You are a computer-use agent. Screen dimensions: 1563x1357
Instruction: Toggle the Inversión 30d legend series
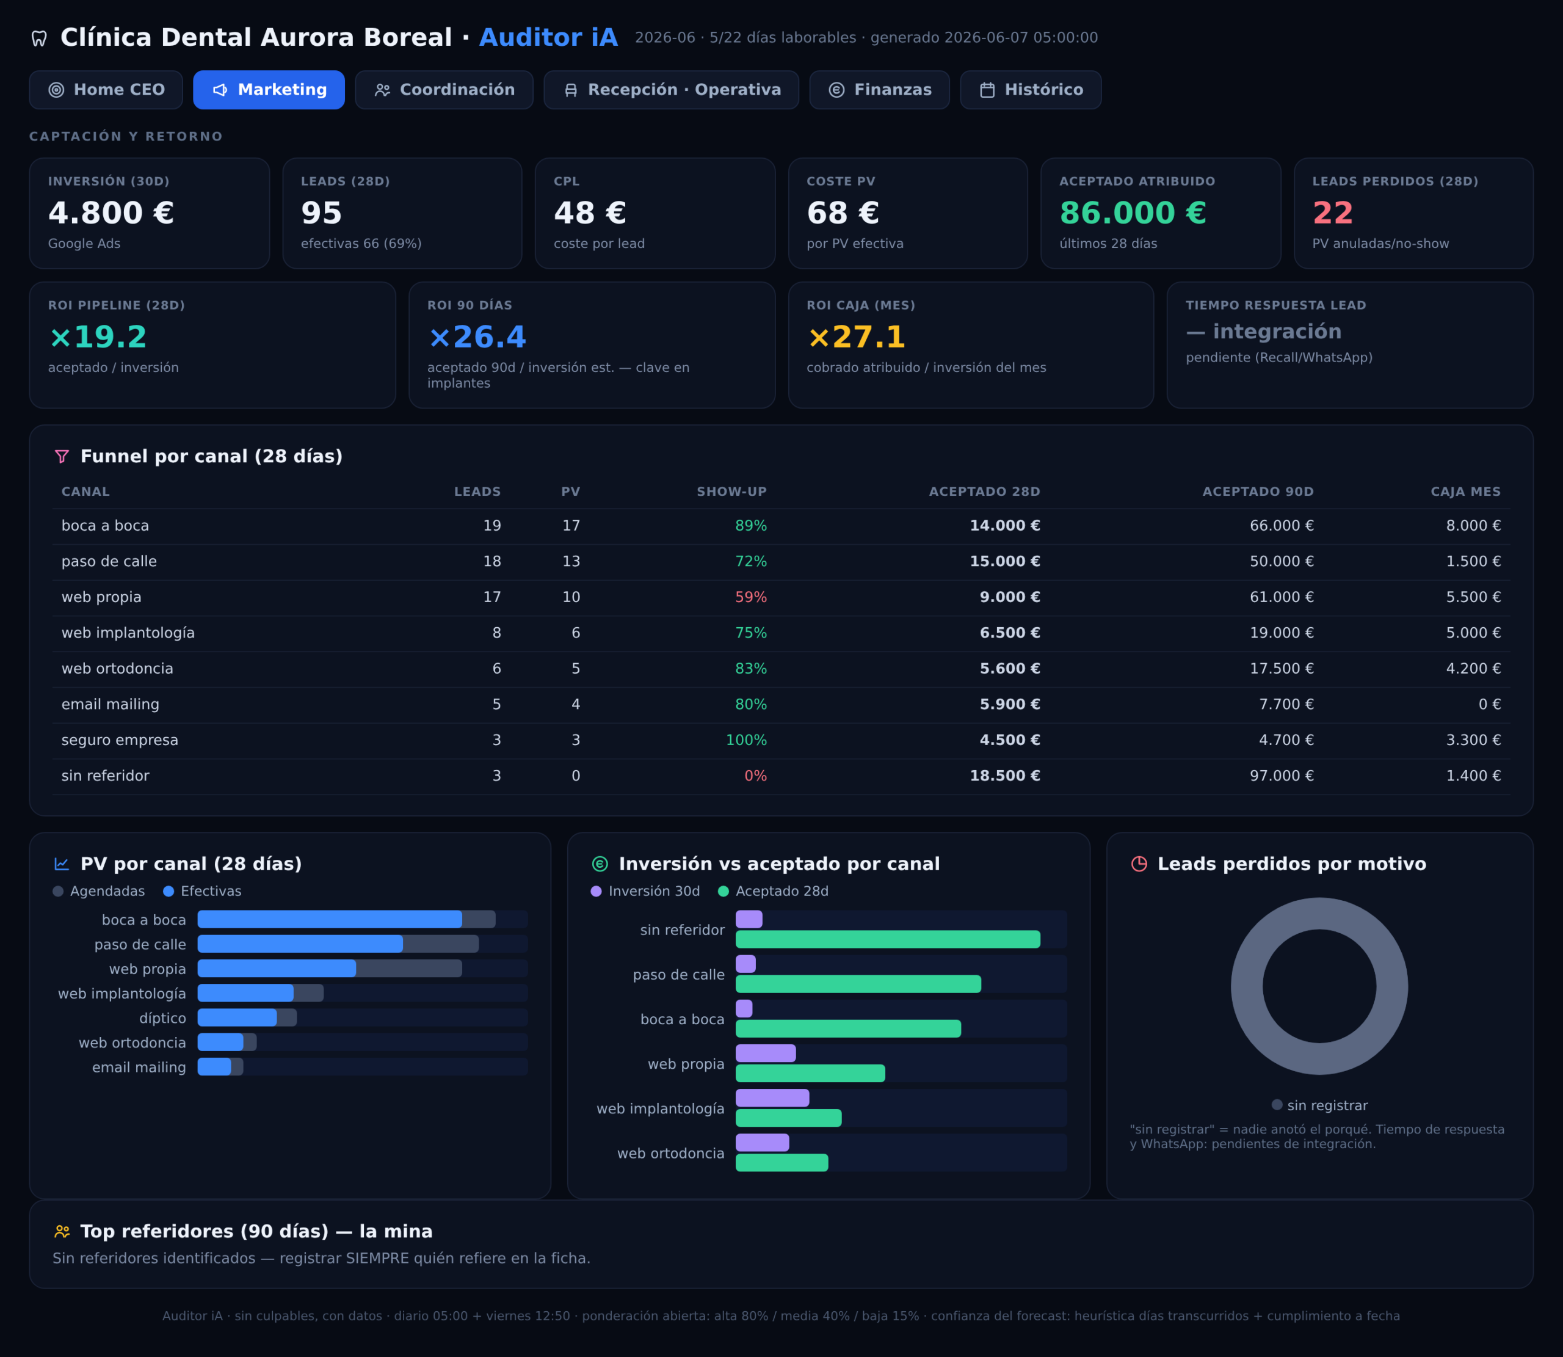[x=645, y=891]
